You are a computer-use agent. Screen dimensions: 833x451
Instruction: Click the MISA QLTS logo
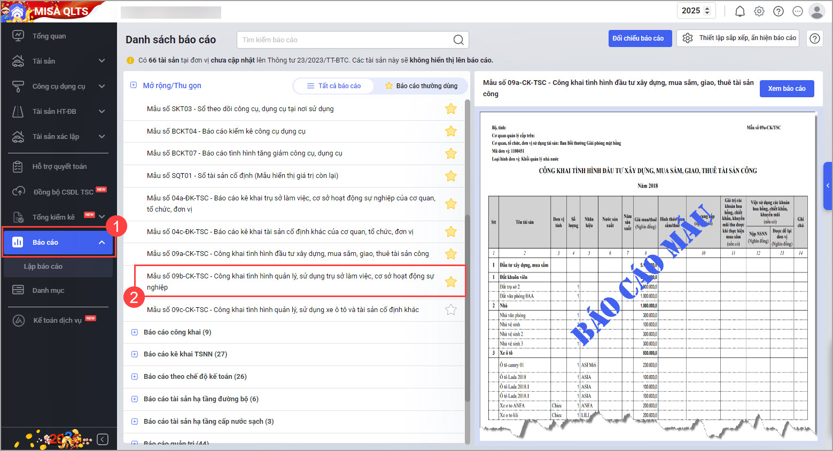[52, 11]
